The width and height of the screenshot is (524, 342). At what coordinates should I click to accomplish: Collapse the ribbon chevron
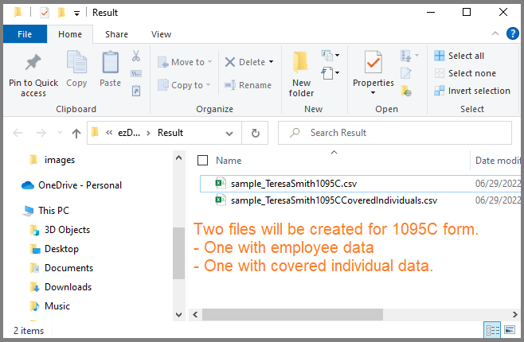495,33
